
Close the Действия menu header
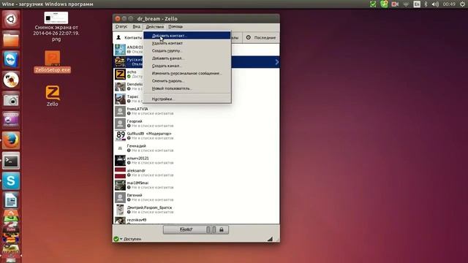pos(154,26)
